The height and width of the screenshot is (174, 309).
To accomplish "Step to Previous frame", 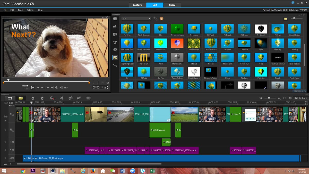I will click(43, 88).
